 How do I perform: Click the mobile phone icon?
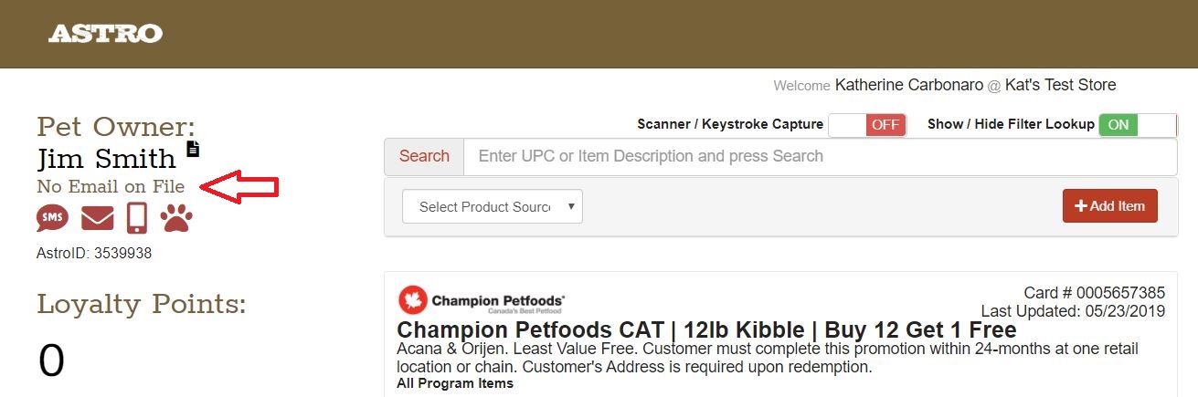click(137, 219)
